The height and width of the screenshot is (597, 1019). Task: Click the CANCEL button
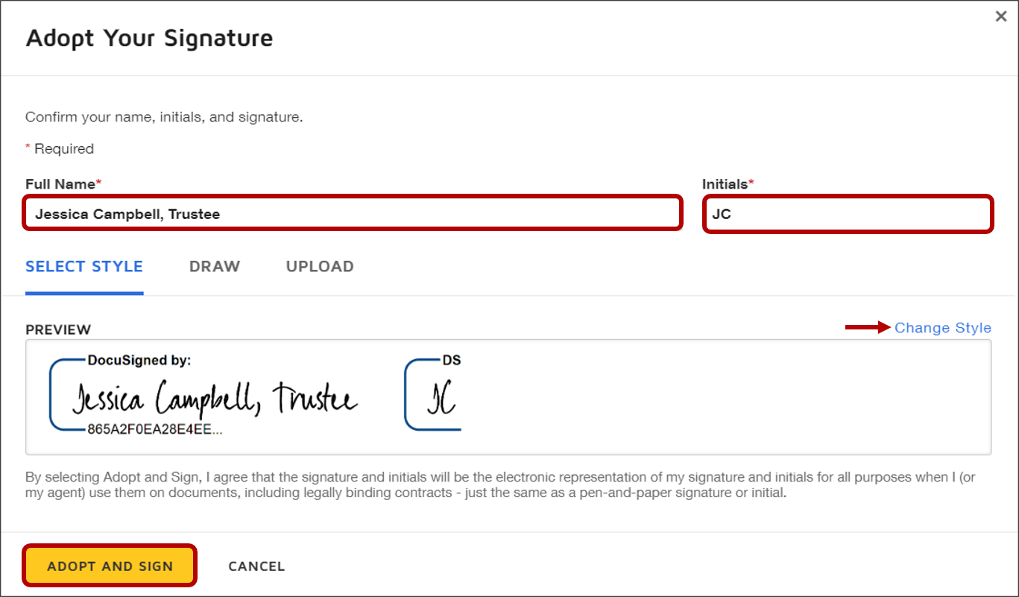coord(256,566)
